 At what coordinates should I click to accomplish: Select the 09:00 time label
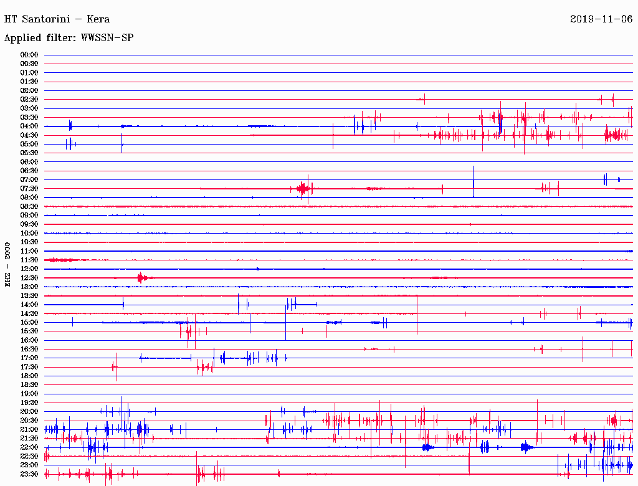click(x=29, y=216)
